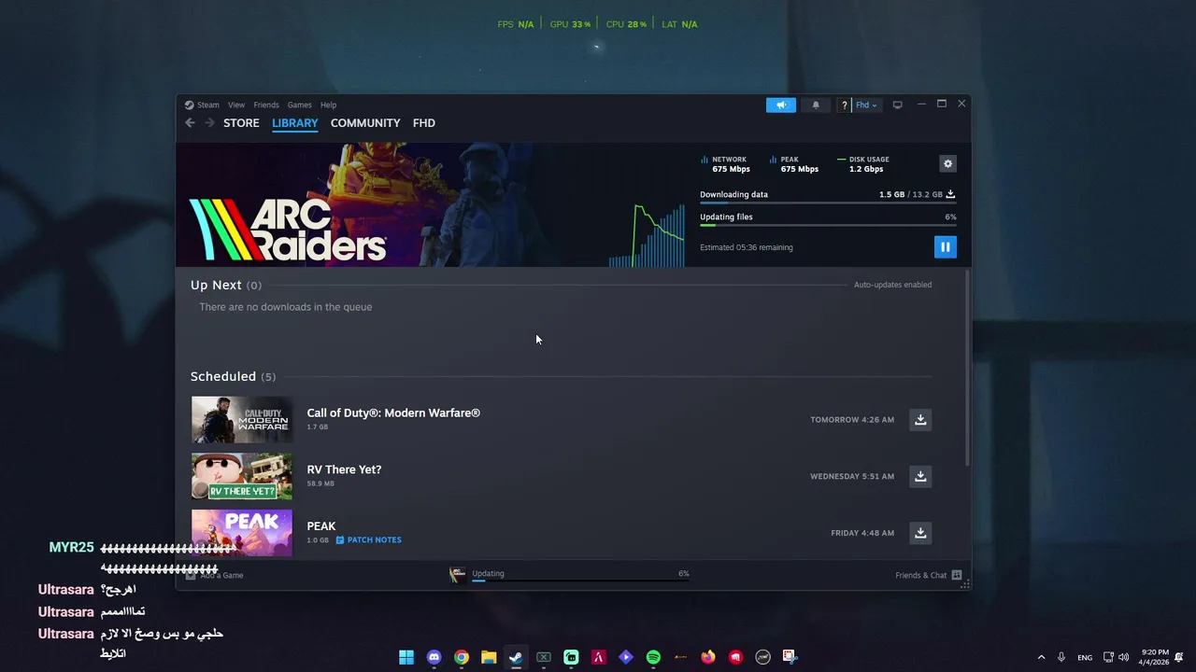Viewport: 1196px width, 672px height.
Task: Click Call of Duty Modern Warfare thumbnail
Action: pos(242,419)
